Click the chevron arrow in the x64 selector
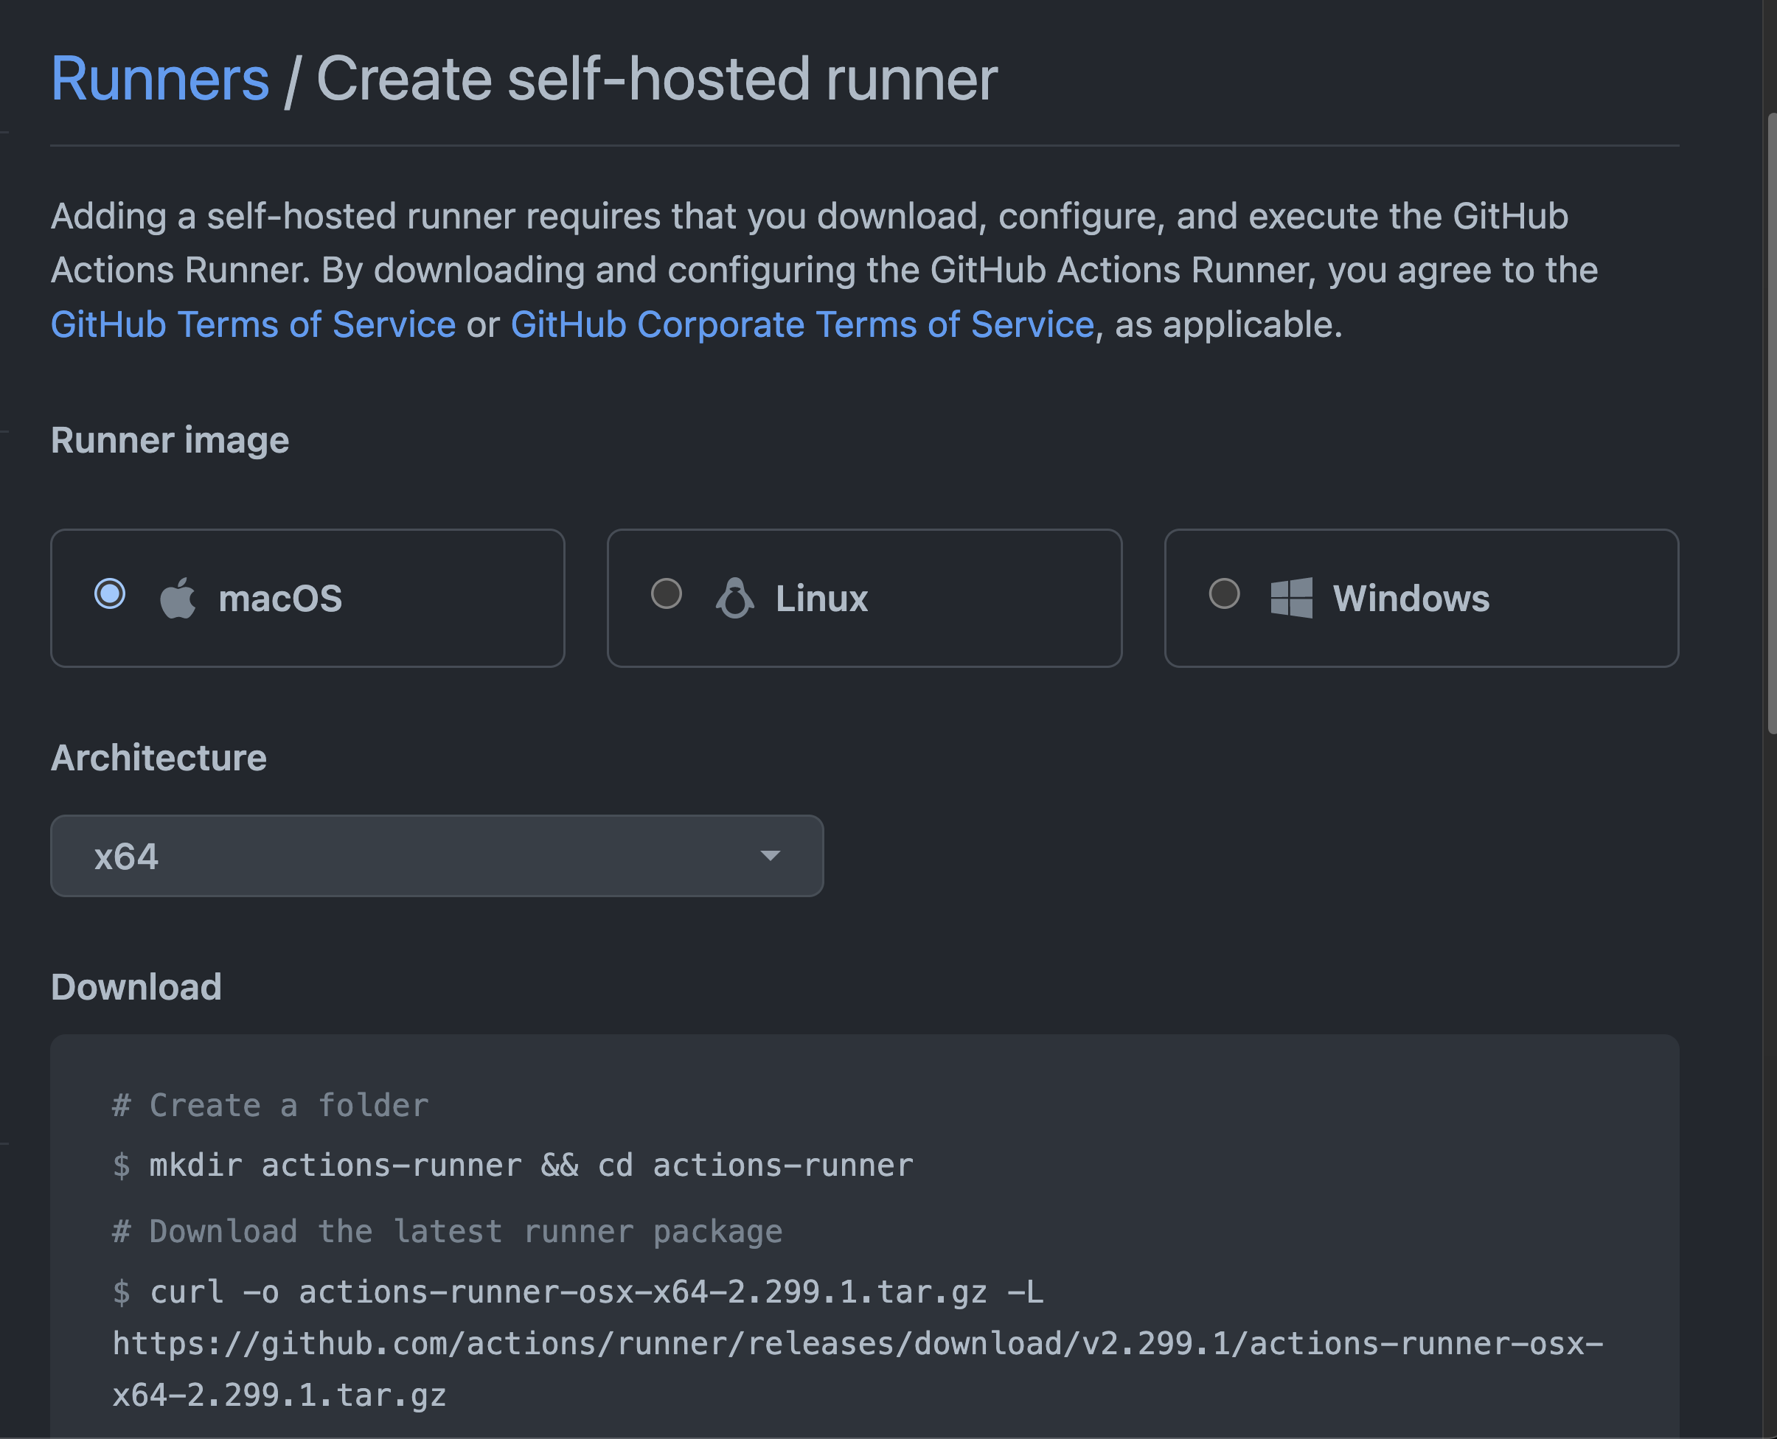The width and height of the screenshot is (1777, 1439). 770,857
